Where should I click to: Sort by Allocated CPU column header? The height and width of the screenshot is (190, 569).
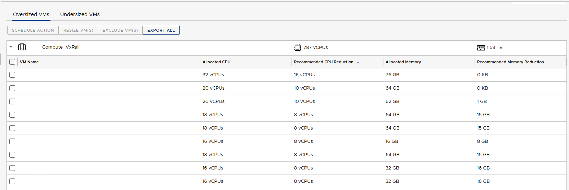click(216, 62)
